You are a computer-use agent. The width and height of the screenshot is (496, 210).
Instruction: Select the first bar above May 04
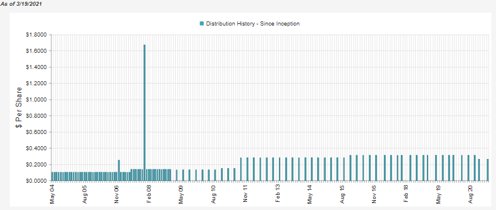point(52,176)
